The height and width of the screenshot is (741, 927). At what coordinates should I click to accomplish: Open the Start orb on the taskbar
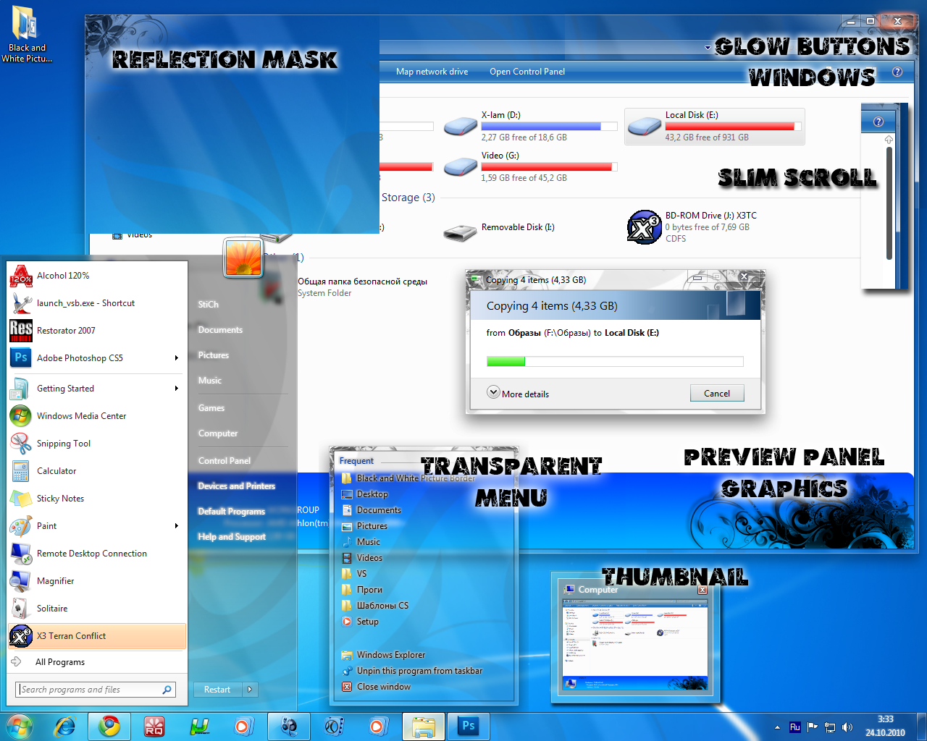pos(20,726)
